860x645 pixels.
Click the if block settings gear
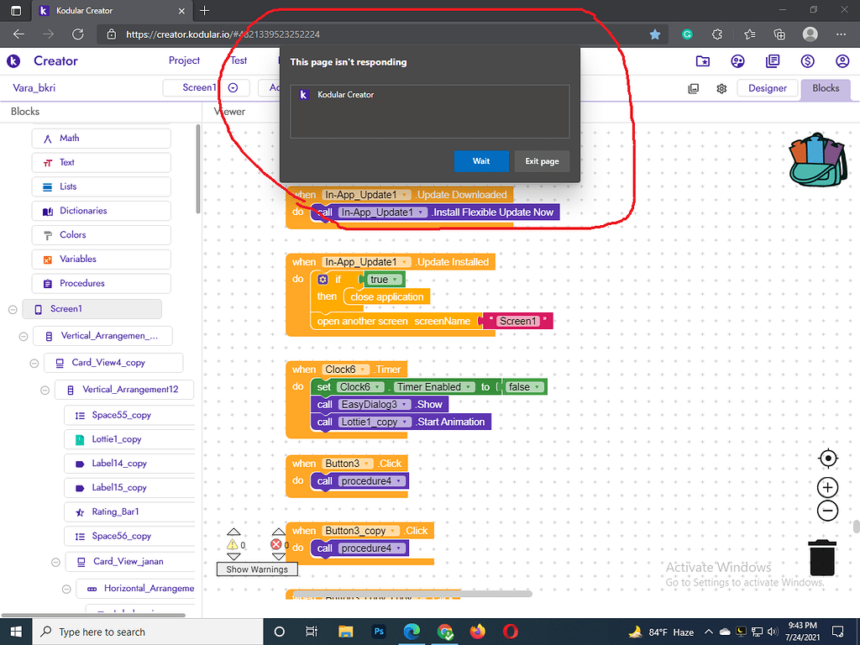point(323,280)
